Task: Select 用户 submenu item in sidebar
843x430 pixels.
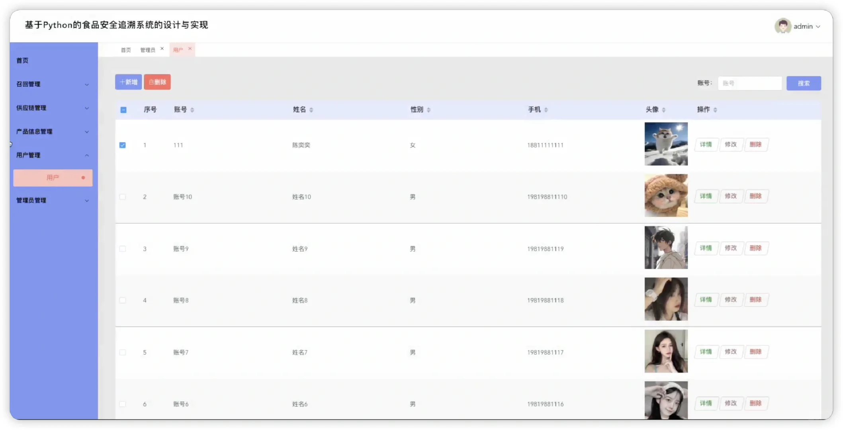Action: pos(53,178)
